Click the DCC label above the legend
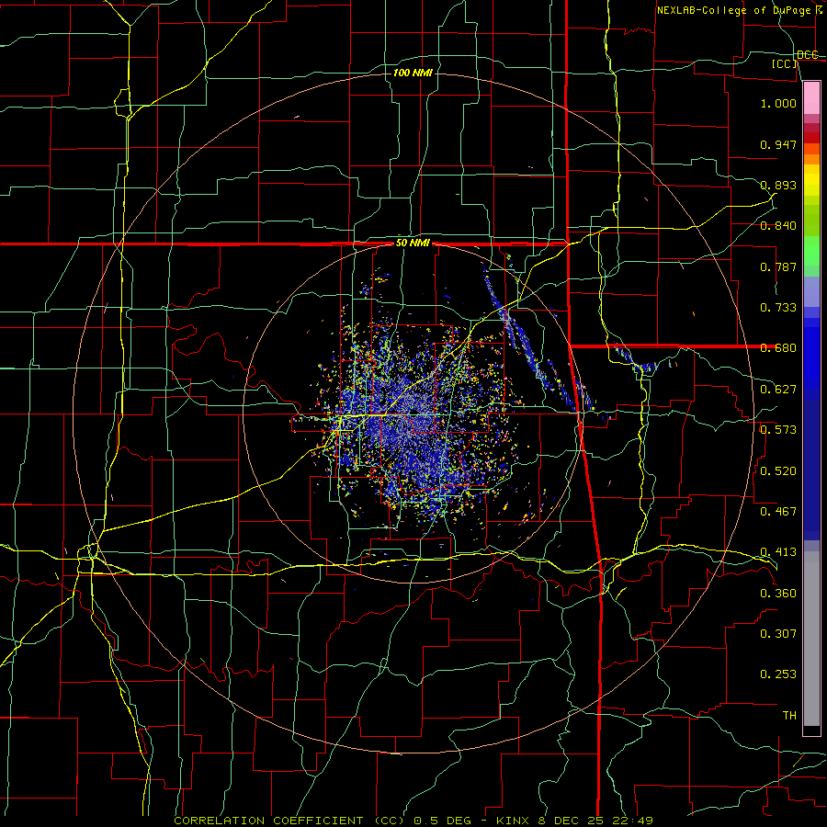The image size is (827, 827). [807, 54]
